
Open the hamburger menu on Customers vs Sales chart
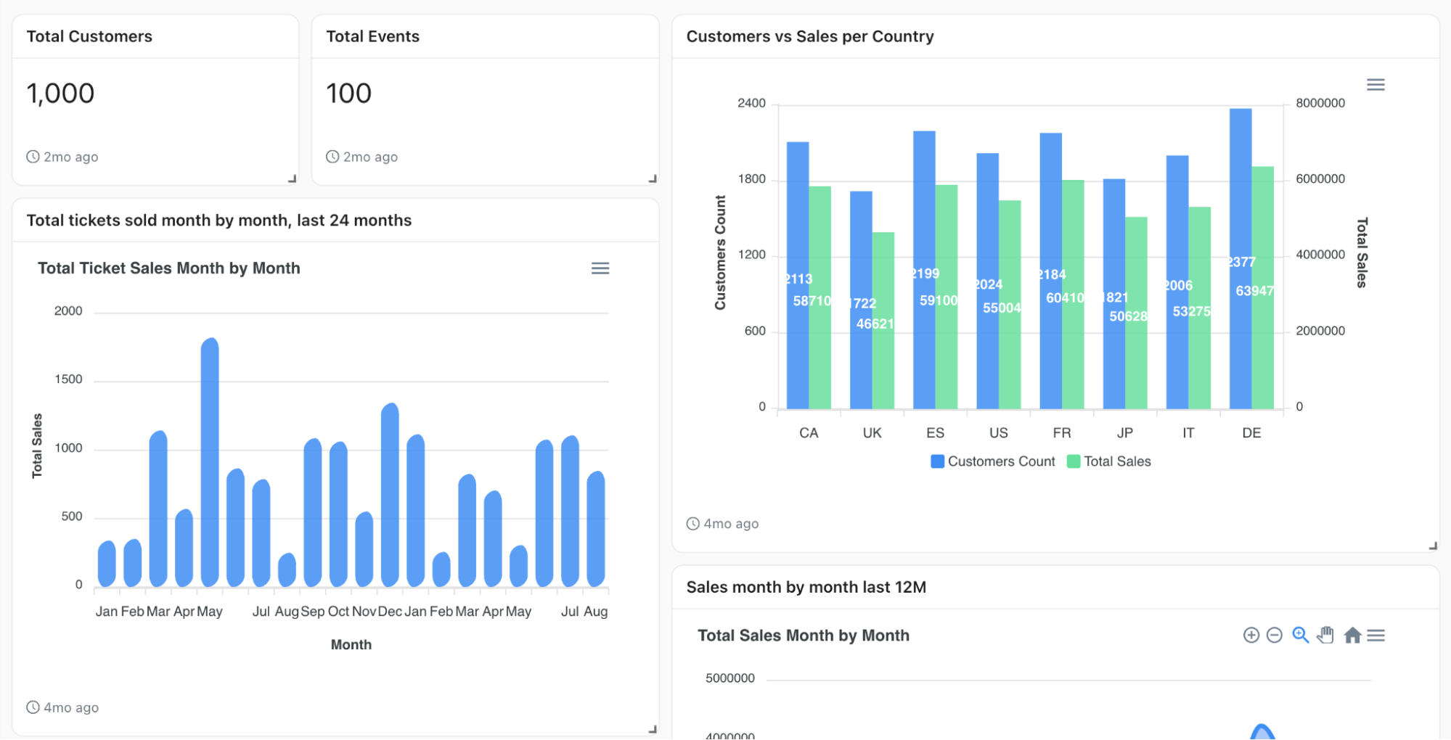(x=1374, y=85)
